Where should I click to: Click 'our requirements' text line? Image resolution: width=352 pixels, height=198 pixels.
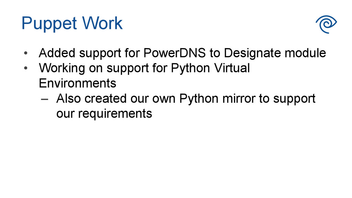(x=104, y=113)
